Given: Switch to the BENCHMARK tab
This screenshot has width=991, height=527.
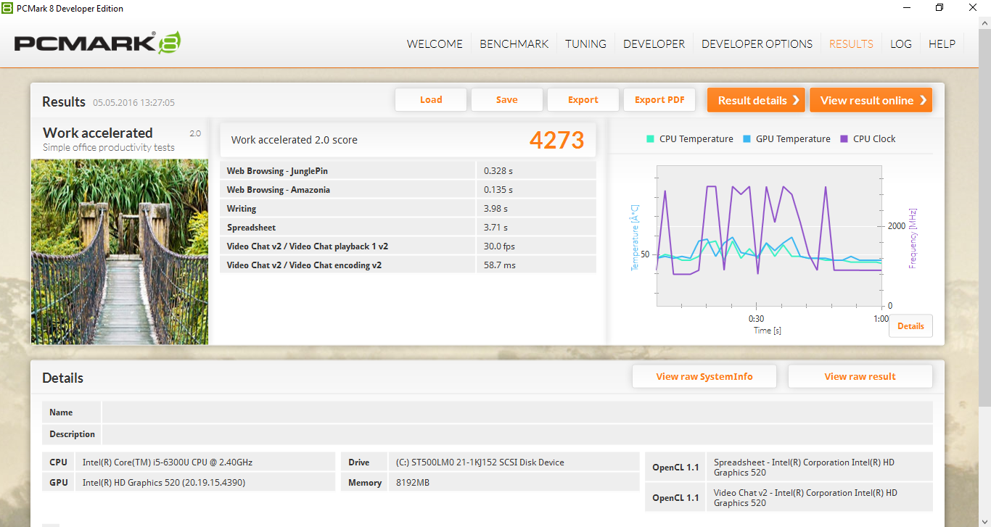Looking at the screenshot, I should [x=514, y=43].
